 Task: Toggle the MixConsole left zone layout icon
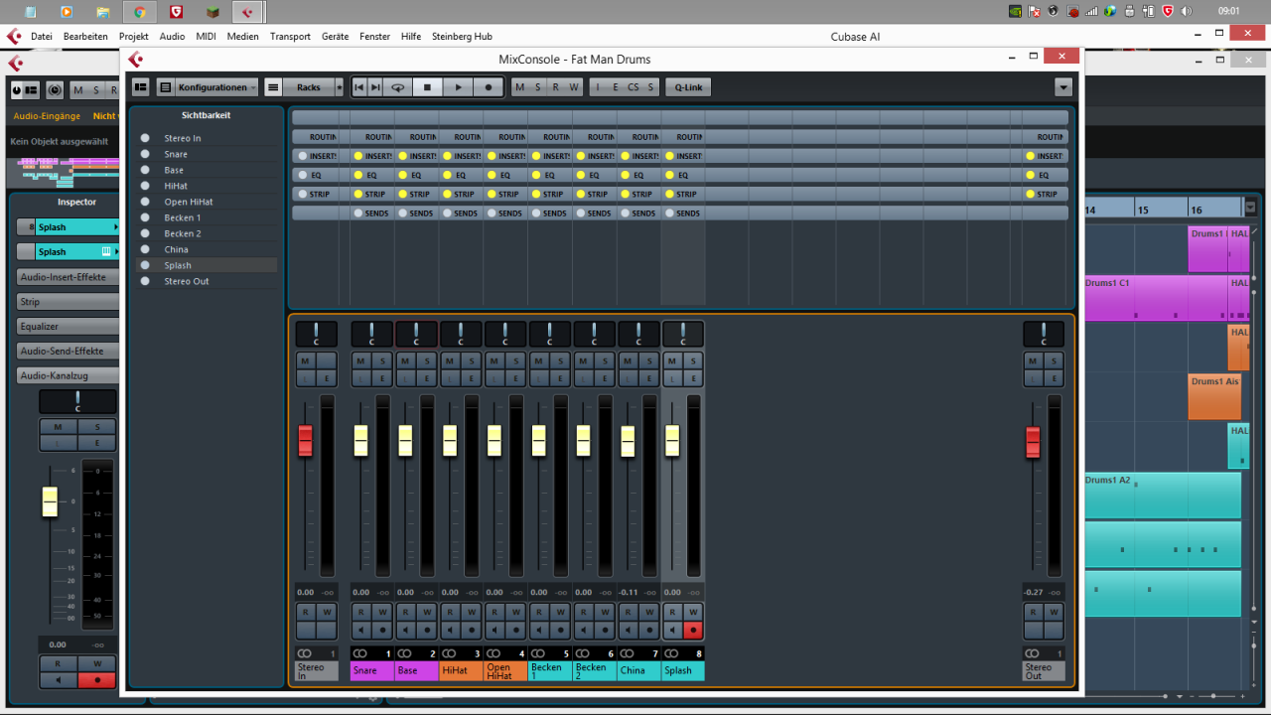(x=141, y=87)
